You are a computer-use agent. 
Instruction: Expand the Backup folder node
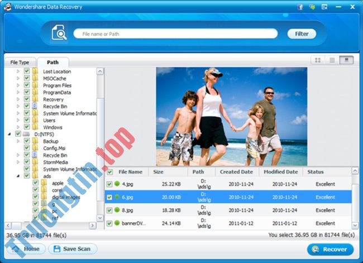pos(18,141)
